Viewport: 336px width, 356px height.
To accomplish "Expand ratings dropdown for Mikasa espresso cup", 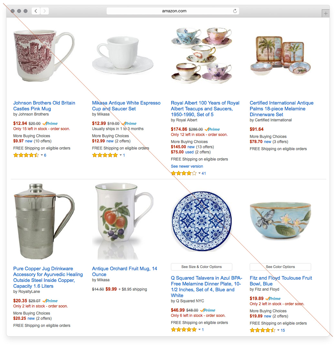I will tap(121, 155).
